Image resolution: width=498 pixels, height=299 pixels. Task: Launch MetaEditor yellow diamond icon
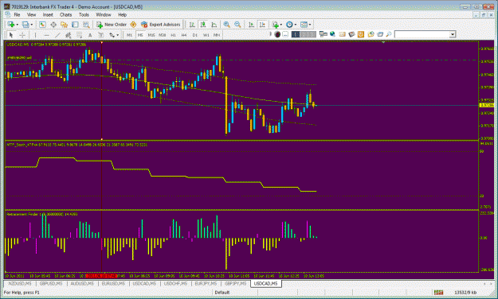[x=133, y=25]
